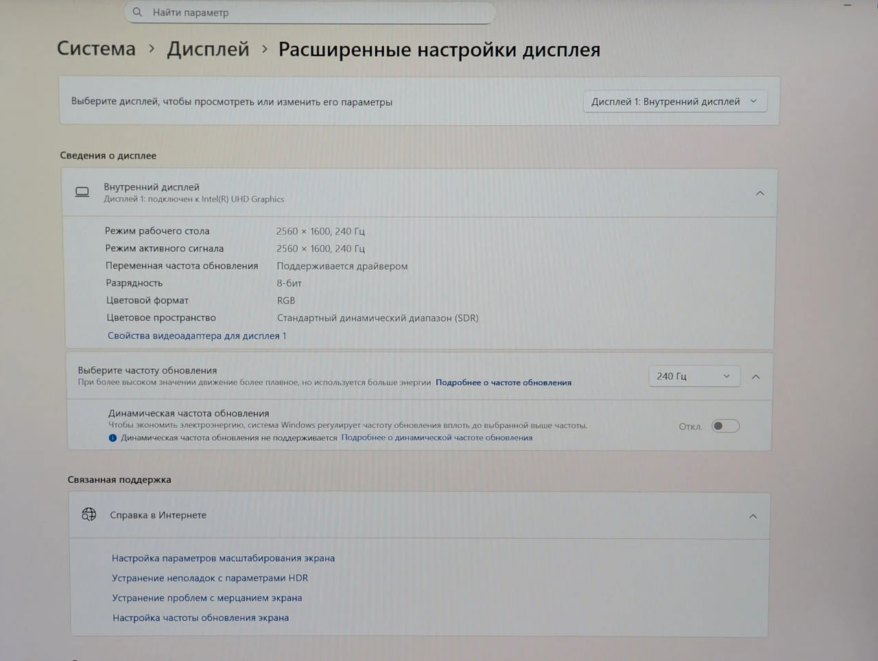Collapse the Справка в Интернете section

tap(753, 516)
